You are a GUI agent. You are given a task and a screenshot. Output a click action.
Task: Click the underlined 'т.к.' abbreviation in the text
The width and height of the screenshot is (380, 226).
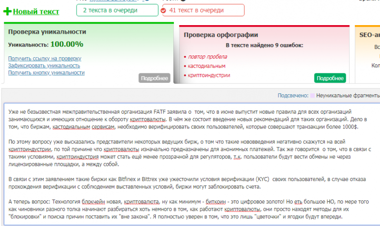[237, 157]
